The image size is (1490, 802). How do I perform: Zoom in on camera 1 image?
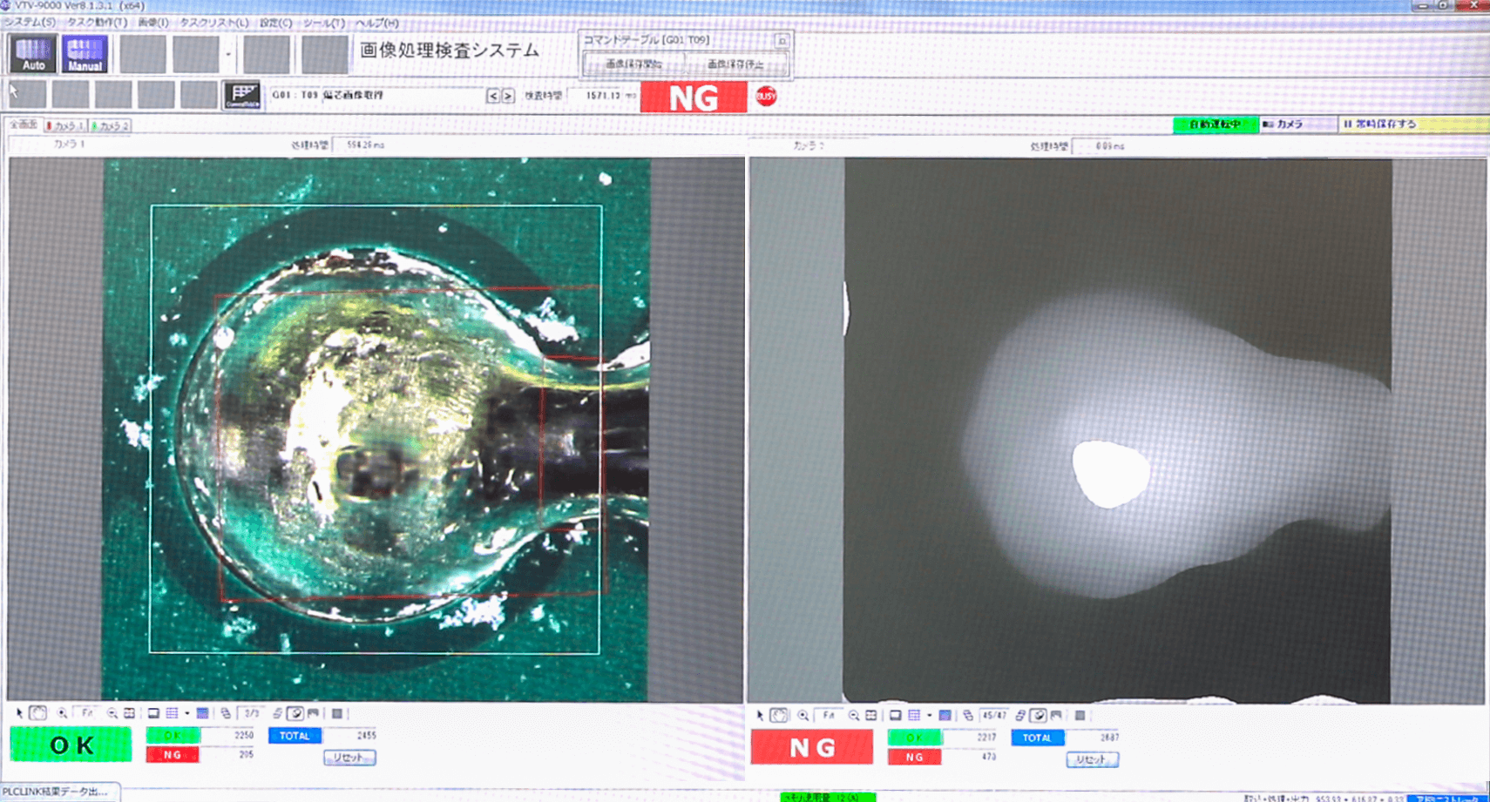(62, 713)
